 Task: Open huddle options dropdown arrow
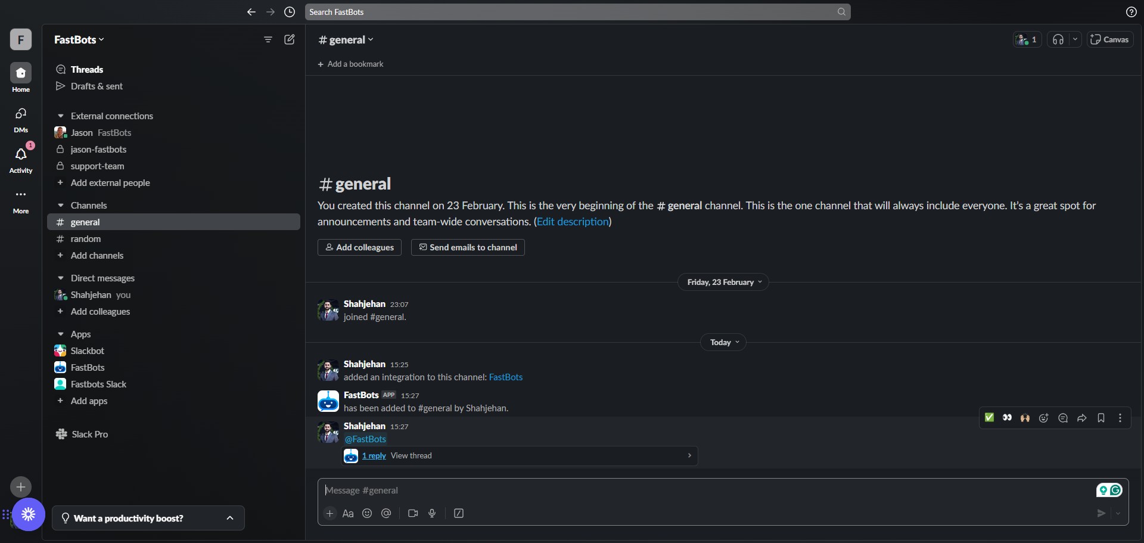[x=1075, y=39]
